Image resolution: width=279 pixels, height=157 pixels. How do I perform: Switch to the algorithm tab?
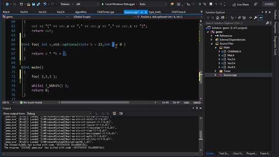click(81, 12)
